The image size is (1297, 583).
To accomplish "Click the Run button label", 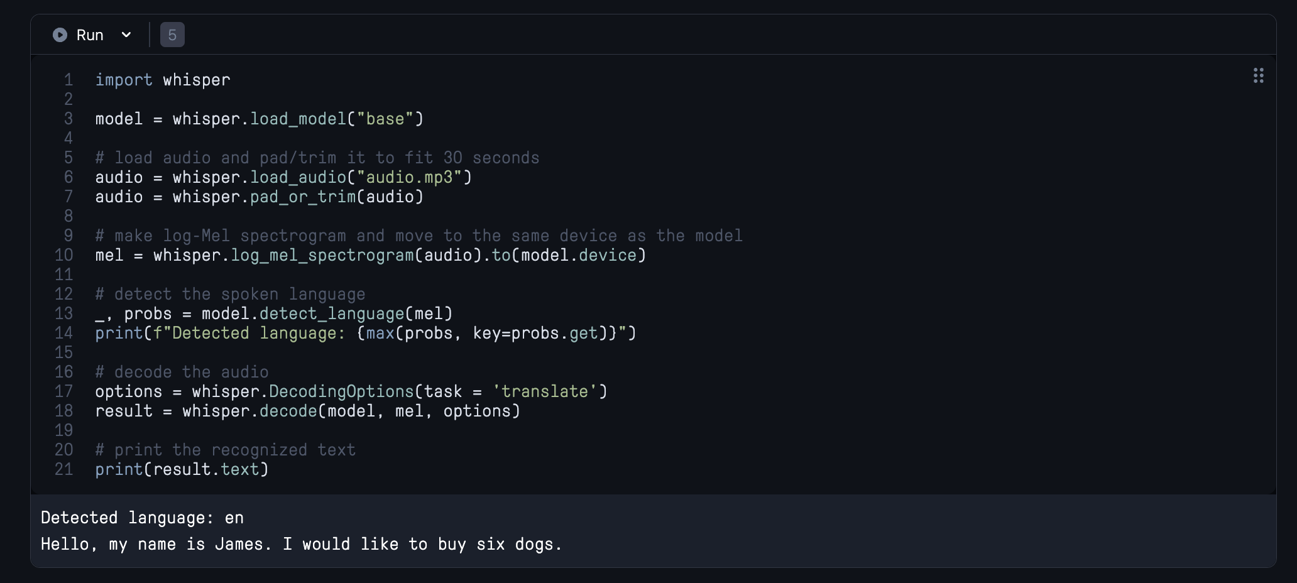I will click(90, 35).
